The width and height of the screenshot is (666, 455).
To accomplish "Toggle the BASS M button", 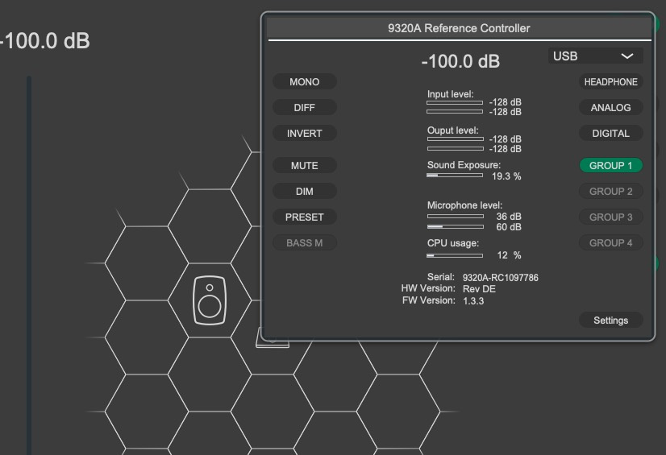I will click(305, 243).
